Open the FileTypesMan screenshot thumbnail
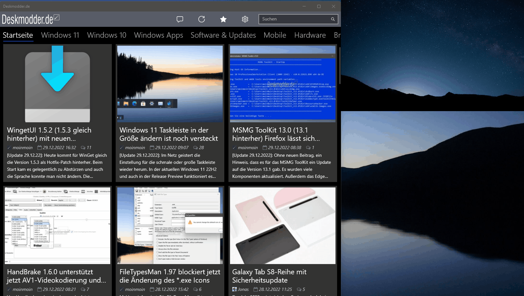This screenshot has width=524, height=296. point(170,226)
